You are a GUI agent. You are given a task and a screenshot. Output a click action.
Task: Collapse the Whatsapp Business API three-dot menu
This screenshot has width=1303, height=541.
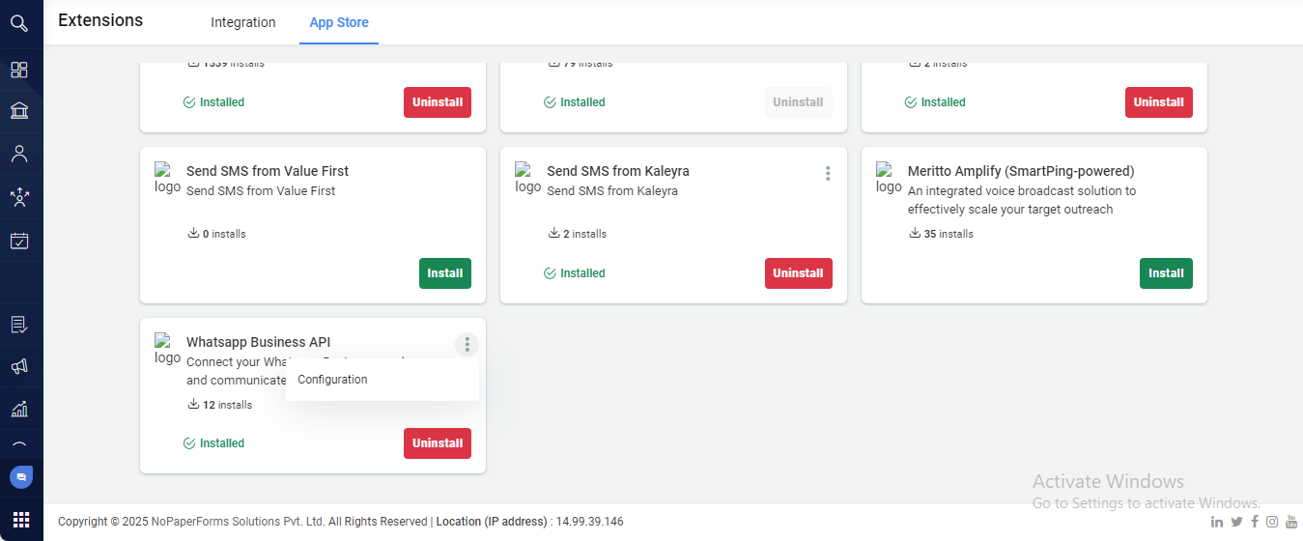(x=467, y=345)
